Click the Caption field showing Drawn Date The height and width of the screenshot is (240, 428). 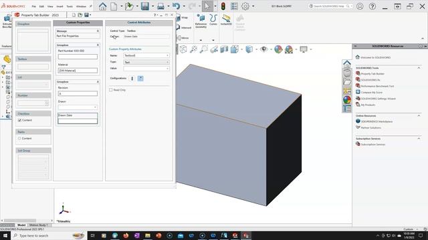pyautogui.click(x=146, y=37)
